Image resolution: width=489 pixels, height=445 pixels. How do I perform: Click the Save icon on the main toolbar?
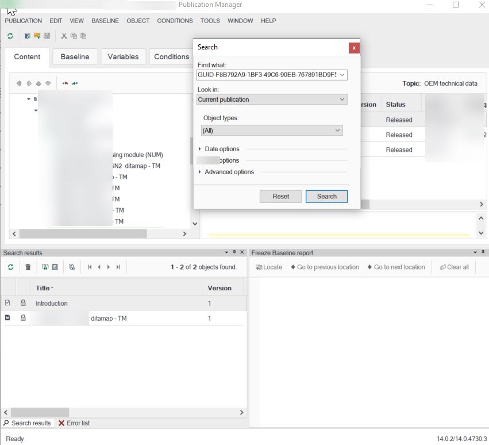coord(47,36)
